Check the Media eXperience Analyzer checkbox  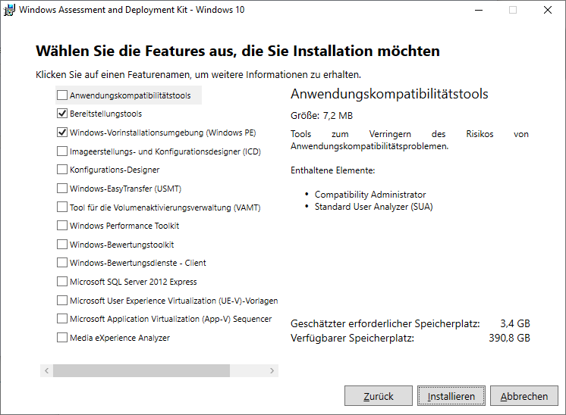pos(62,338)
